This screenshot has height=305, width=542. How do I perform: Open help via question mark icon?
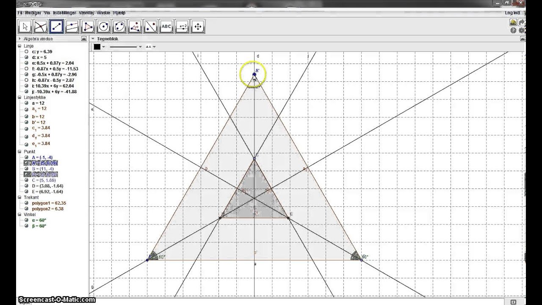513,30
